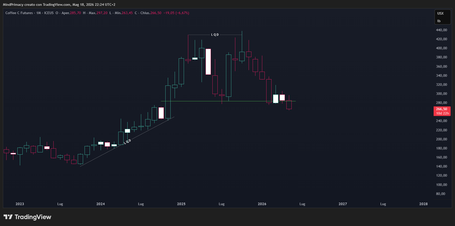This screenshot has width=455, height=226.
Task: Select the green horizontal support line
Action: coord(228,101)
